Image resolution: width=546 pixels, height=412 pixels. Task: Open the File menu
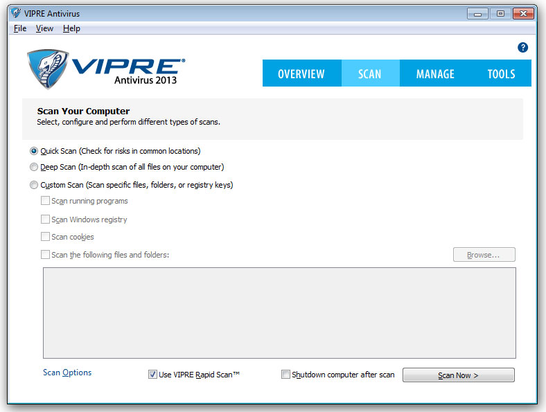pos(20,28)
